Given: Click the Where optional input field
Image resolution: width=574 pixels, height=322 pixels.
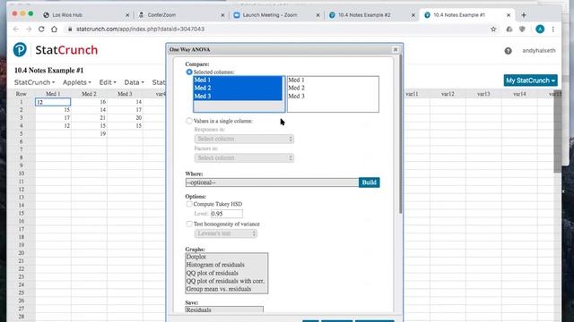Looking at the screenshot, I should [272, 182].
